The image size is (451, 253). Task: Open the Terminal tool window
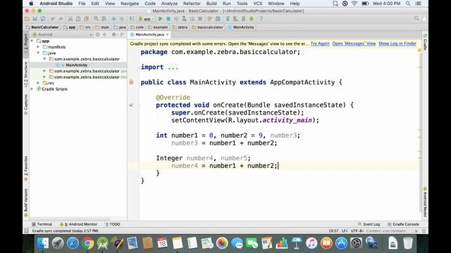[x=42, y=224]
